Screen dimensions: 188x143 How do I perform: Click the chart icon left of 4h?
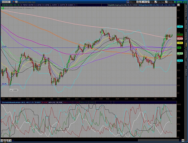[x=140, y=2]
